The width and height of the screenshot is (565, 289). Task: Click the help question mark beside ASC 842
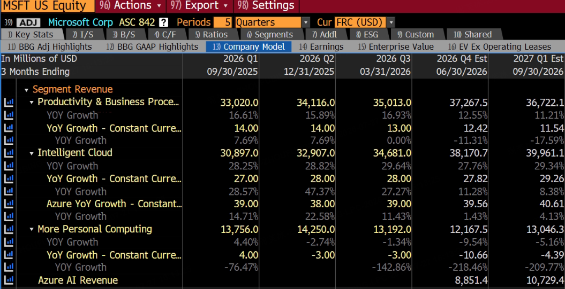(163, 22)
